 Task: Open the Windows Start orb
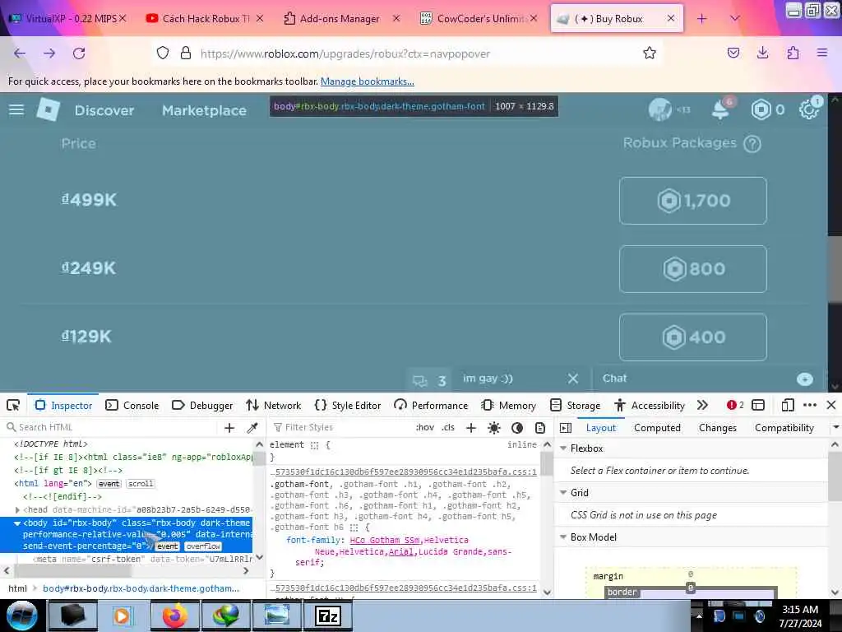click(x=21, y=616)
